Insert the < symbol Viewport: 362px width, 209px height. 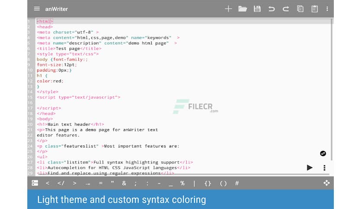[x=48, y=183]
